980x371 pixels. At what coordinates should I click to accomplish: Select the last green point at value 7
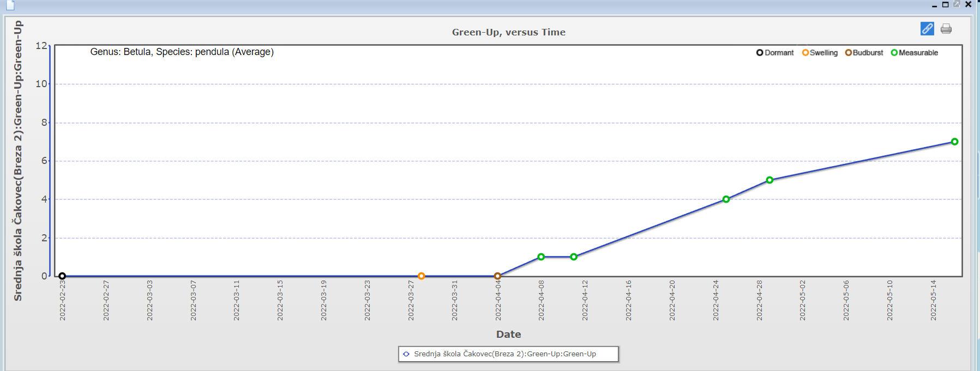[954, 142]
